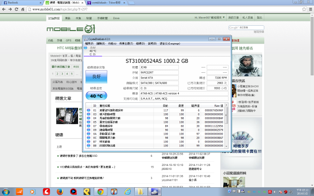Click the 良好 health status button

(x=96, y=77)
